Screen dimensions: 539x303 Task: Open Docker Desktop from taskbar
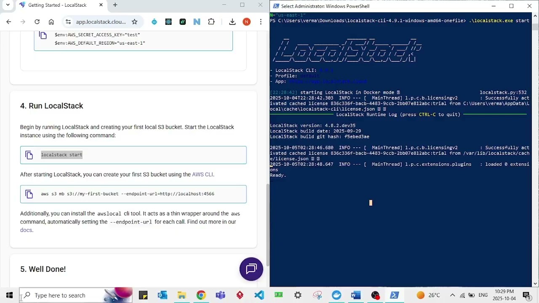pos(336,295)
